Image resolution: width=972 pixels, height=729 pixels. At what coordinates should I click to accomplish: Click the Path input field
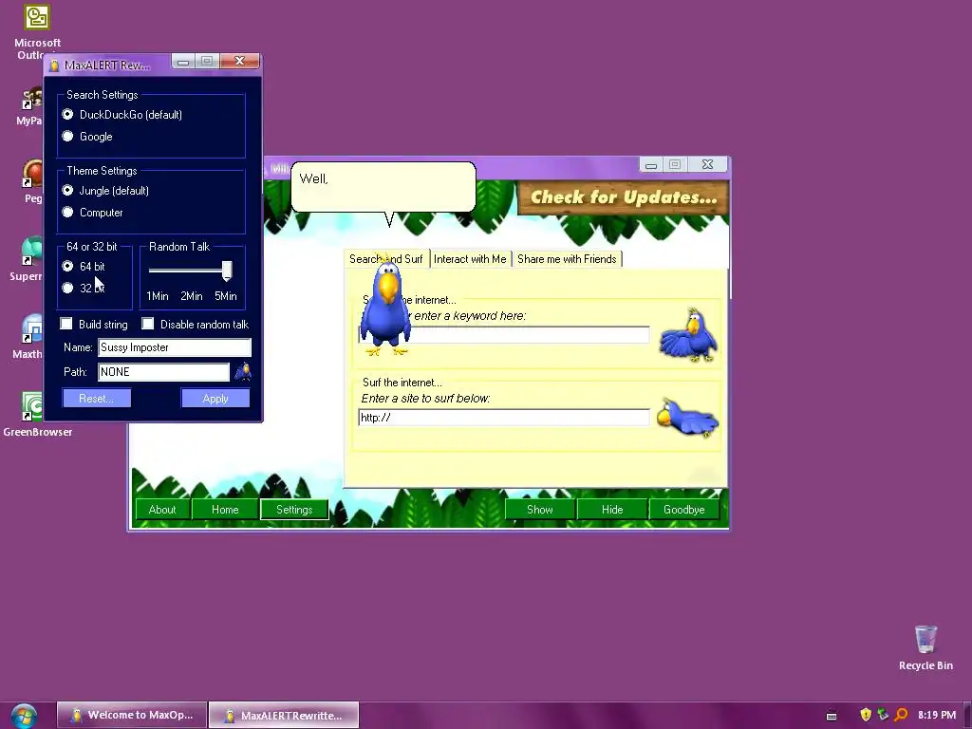(x=163, y=371)
